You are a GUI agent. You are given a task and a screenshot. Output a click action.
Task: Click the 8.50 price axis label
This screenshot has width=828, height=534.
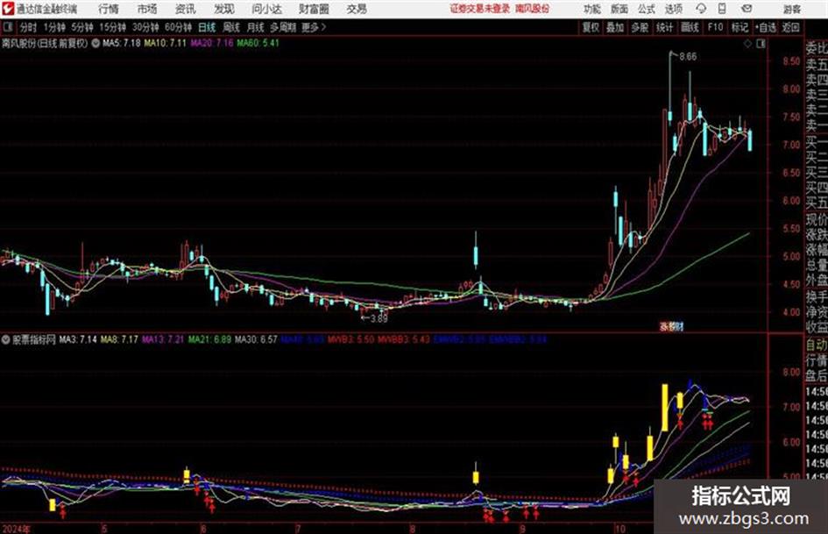click(x=791, y=61)
